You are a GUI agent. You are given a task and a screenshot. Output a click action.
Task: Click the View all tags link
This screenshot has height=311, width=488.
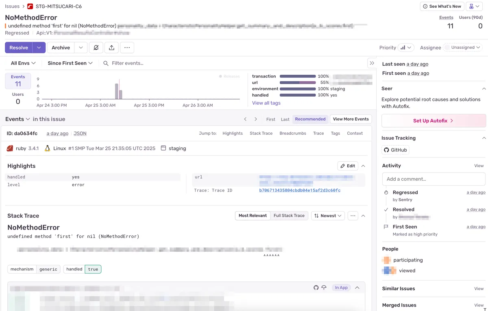pyautogui.click(x=266, y=103)
